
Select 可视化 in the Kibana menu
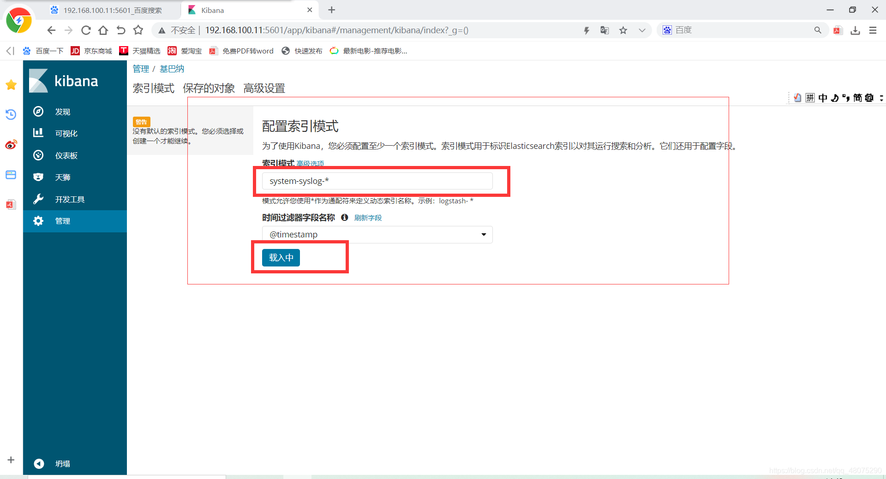[x=66, y=134]
